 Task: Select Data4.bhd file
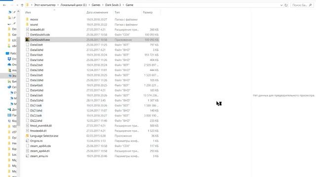[37, 90]
